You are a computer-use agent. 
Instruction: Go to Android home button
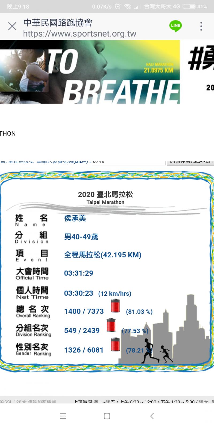107,416
